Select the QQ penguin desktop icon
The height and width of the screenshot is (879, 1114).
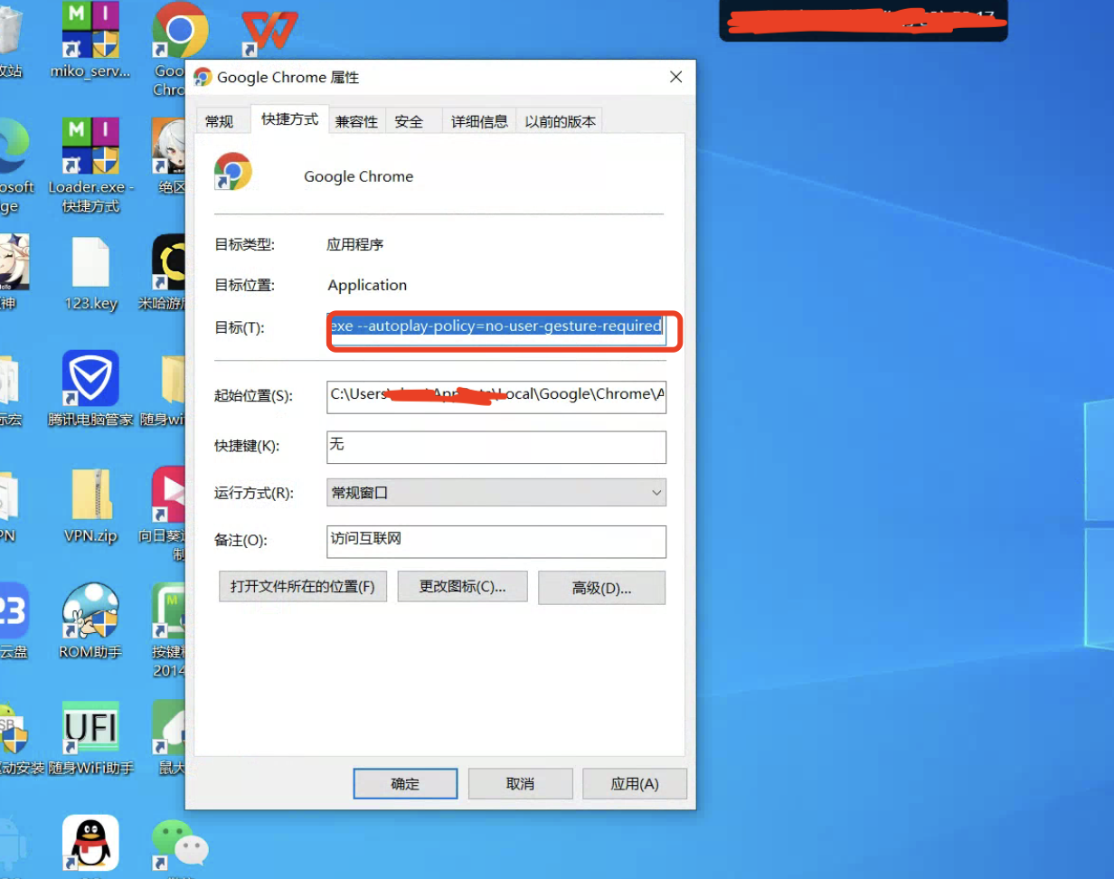(x=90, y=843)
